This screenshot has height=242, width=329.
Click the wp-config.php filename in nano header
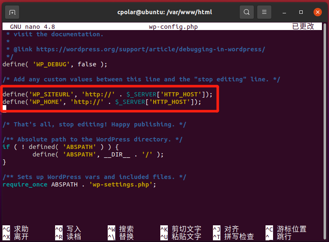[x=173, y=27]
